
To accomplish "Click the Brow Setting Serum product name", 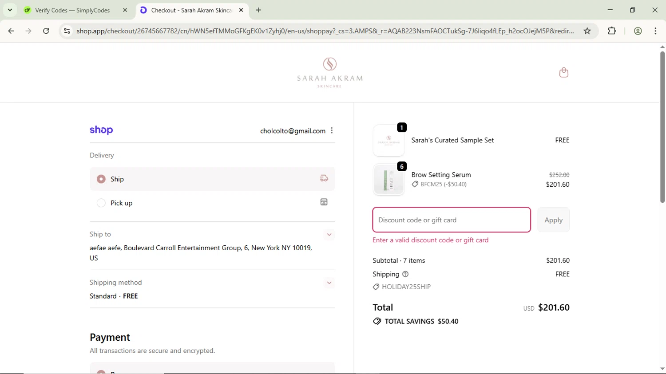I will point(441,175).
